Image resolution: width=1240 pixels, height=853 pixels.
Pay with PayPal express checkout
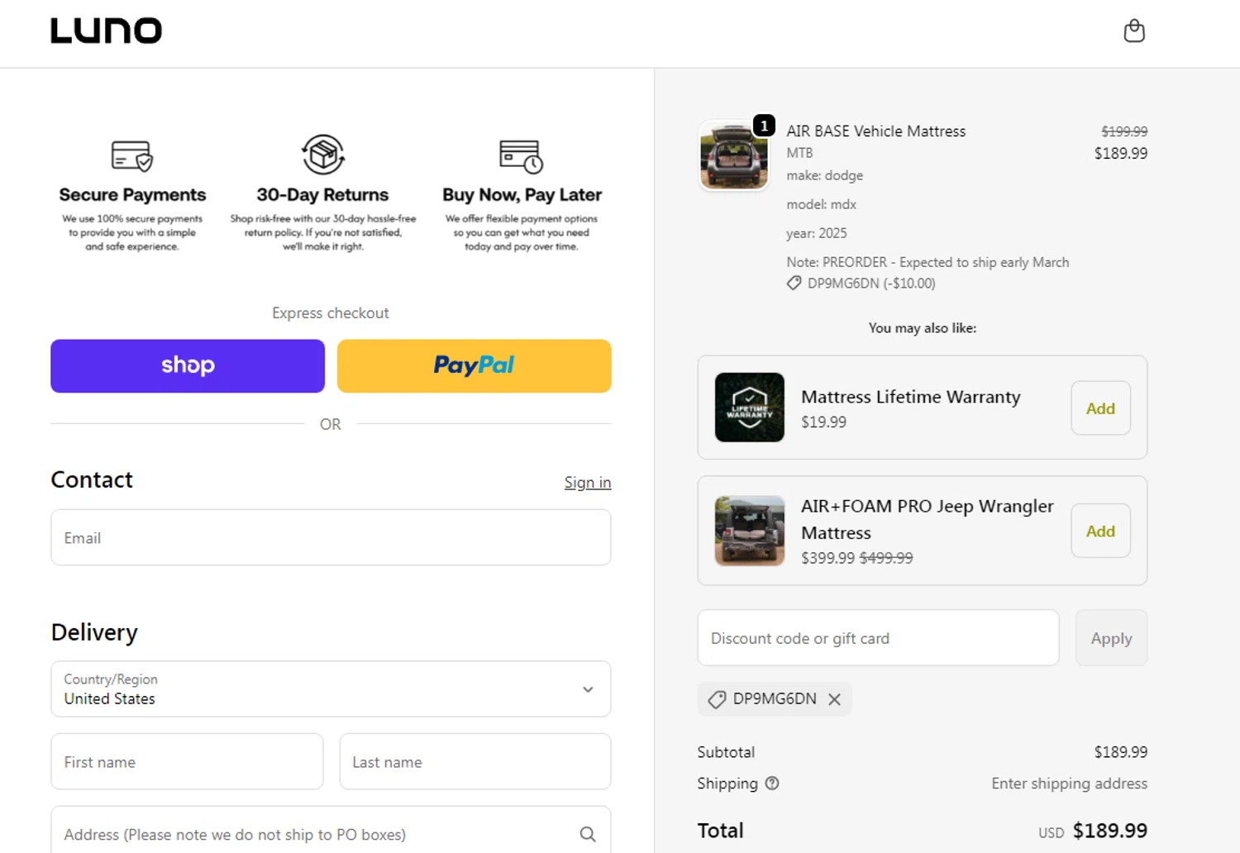click(475, 366)
